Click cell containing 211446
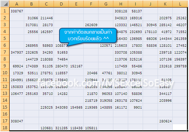This screenshot has width=189, height=132. click(46, 18)
